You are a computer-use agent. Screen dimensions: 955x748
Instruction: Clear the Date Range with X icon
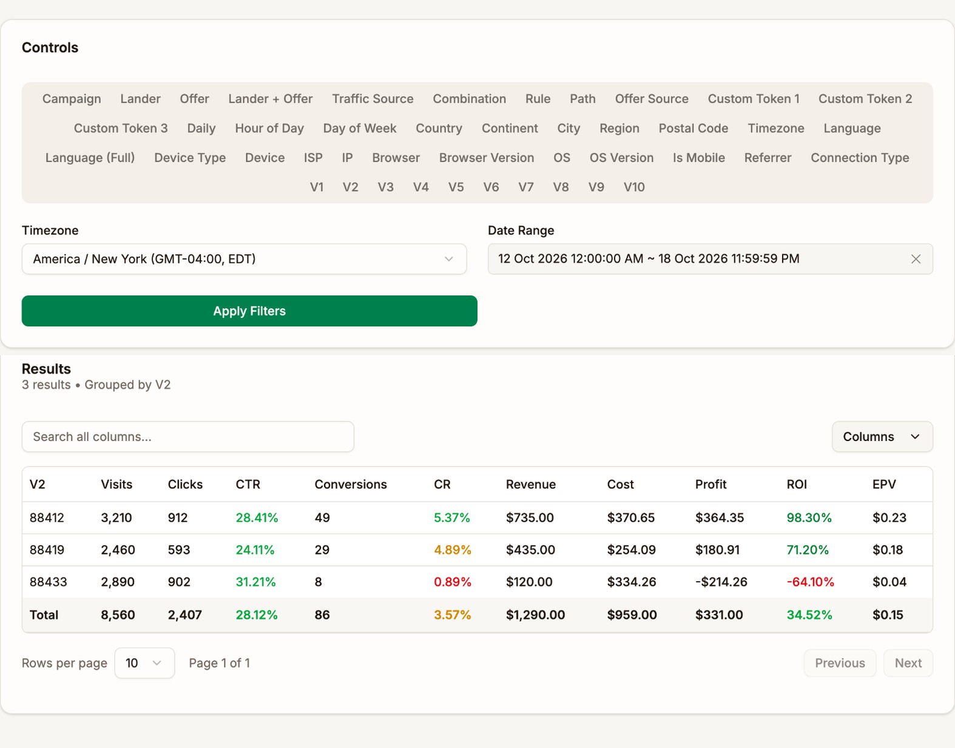(916, 259)
